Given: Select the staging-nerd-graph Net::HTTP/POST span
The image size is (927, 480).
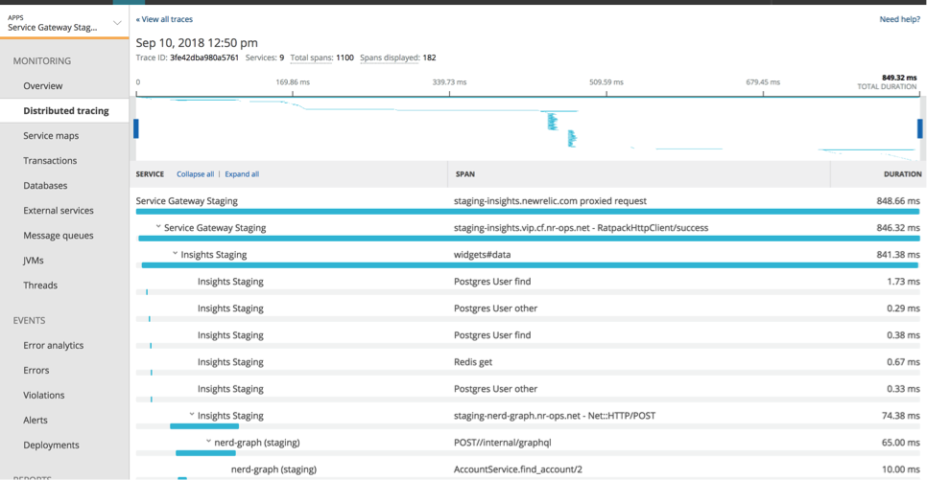Looking at the screenshot, I should click(555, 416).
